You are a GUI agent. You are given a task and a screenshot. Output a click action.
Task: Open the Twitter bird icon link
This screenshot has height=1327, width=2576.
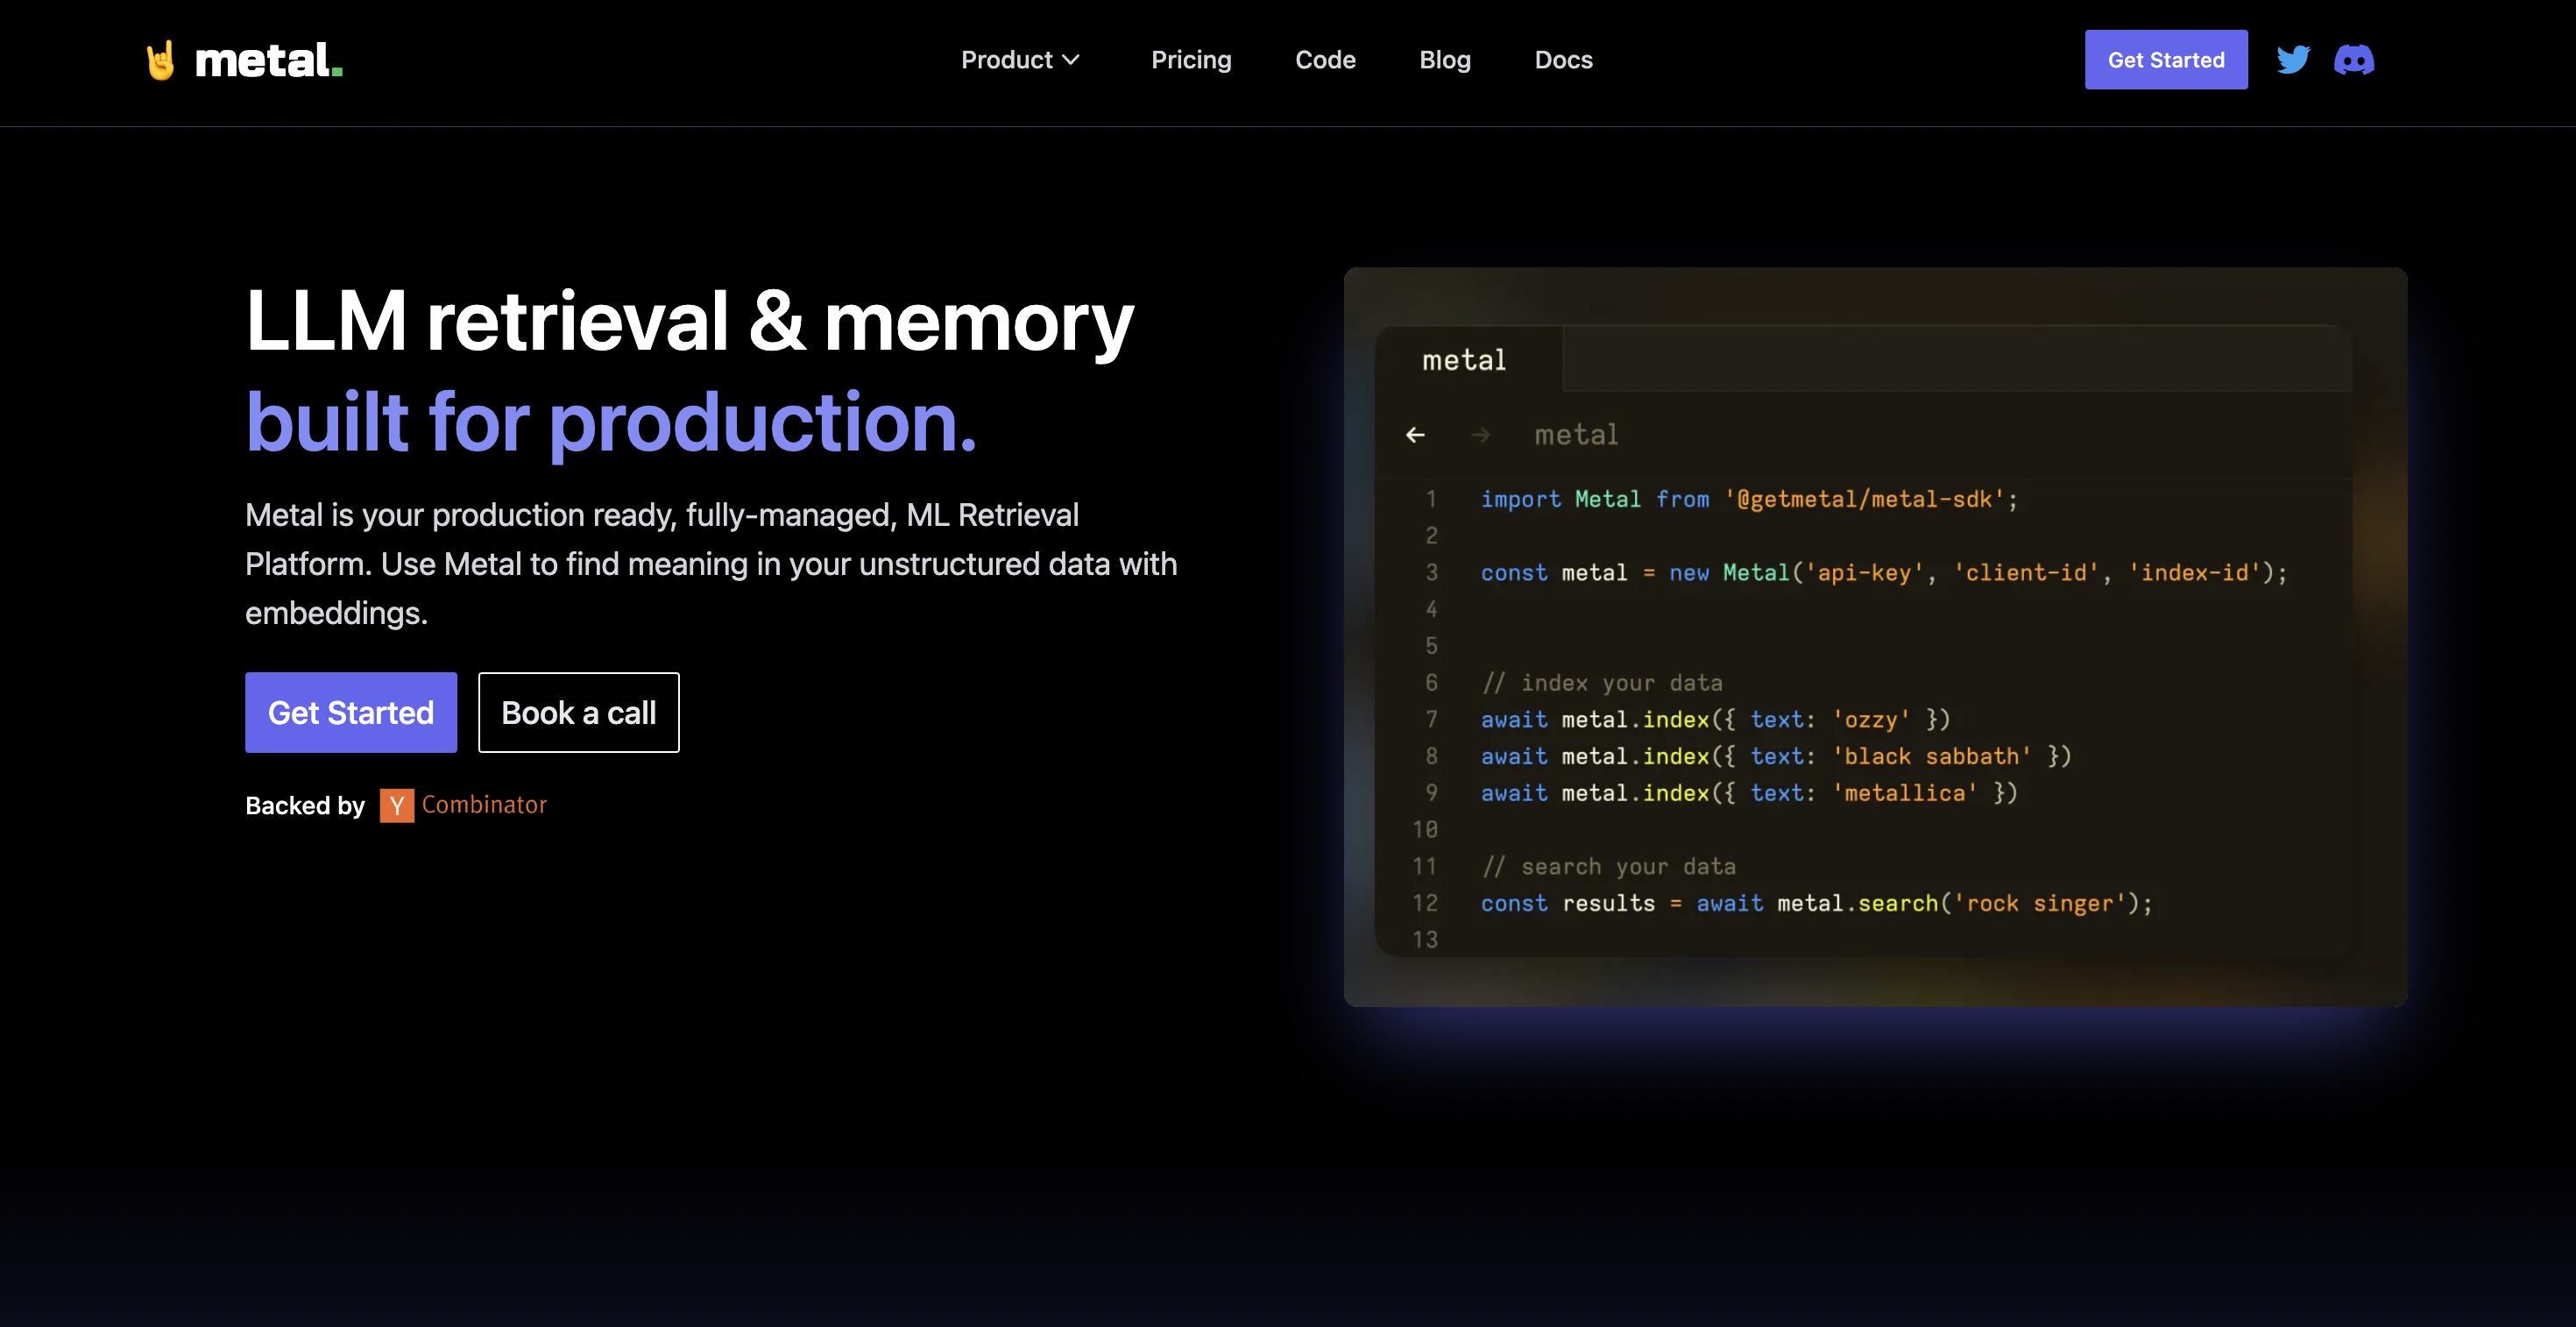click(x=2292, y=60)
